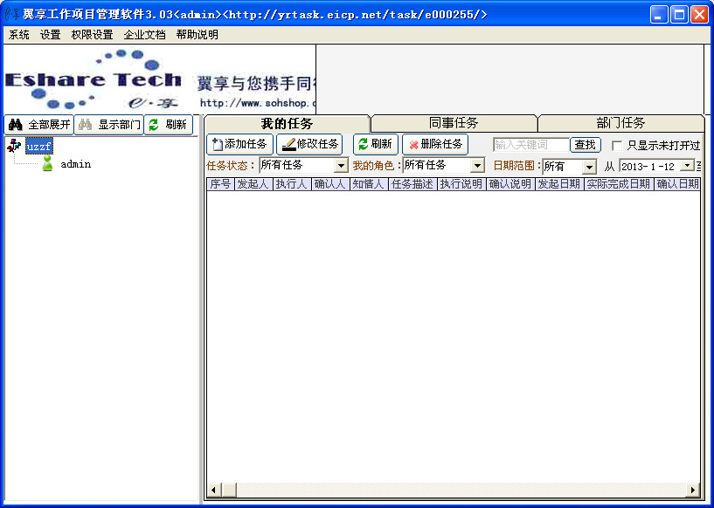Click the green refresh icon in task toolbar

pos(363,144)
